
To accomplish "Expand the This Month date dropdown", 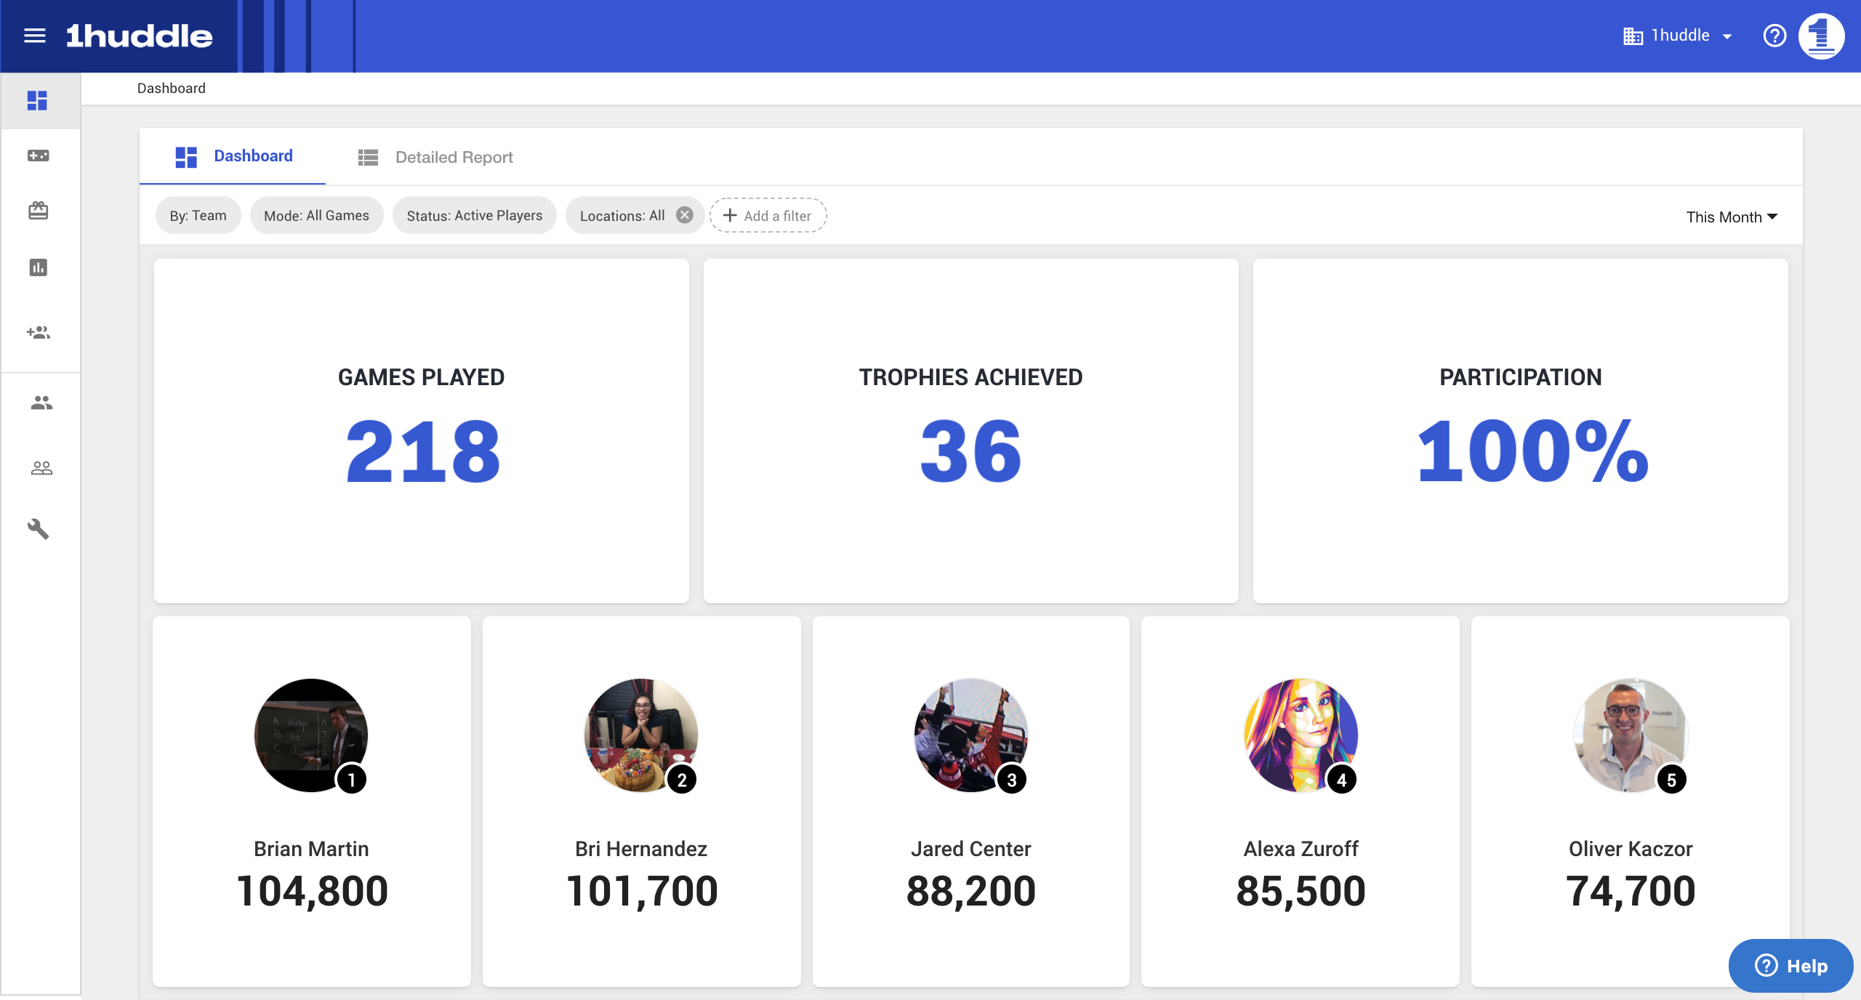I will pos(1732,217).
